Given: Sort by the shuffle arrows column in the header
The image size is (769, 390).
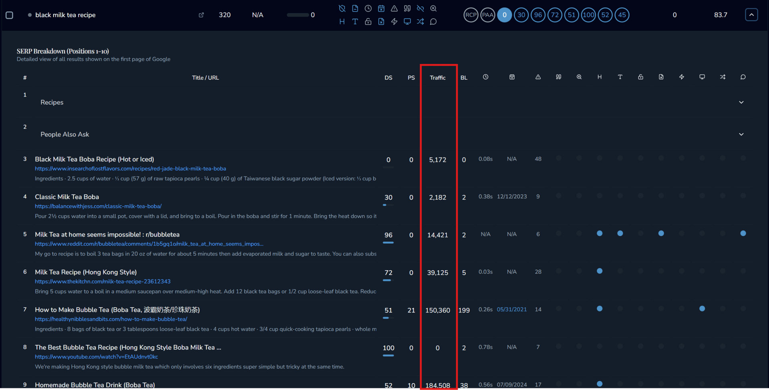Looking at the screenshot, I should [x=723, y=77].
